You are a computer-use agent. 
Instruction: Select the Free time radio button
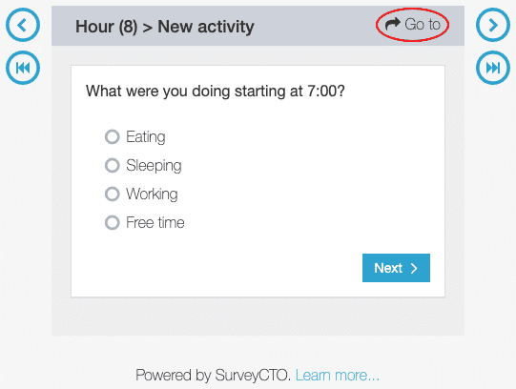click(113, 222)
